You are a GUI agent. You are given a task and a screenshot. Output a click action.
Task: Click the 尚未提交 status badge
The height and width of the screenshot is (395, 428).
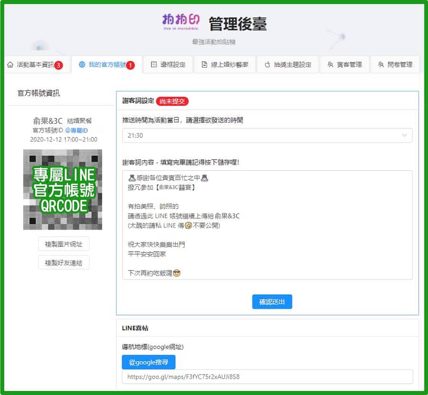click(172, 101)
